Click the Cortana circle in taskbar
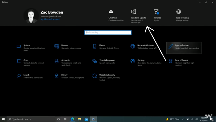The image size is (216, 122). [x=58, y=119]
